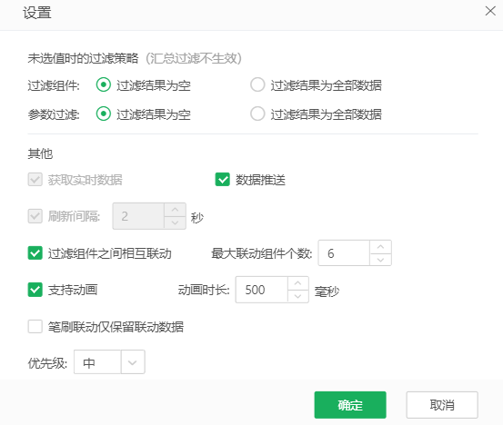Click the 获取实时数据 checkbox
Image resolution: width=503 pixels, height=425 pixels.
click(x=35, y=179)
